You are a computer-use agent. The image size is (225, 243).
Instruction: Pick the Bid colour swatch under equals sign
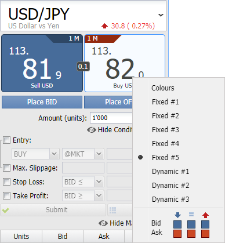(x=191, y=224)
